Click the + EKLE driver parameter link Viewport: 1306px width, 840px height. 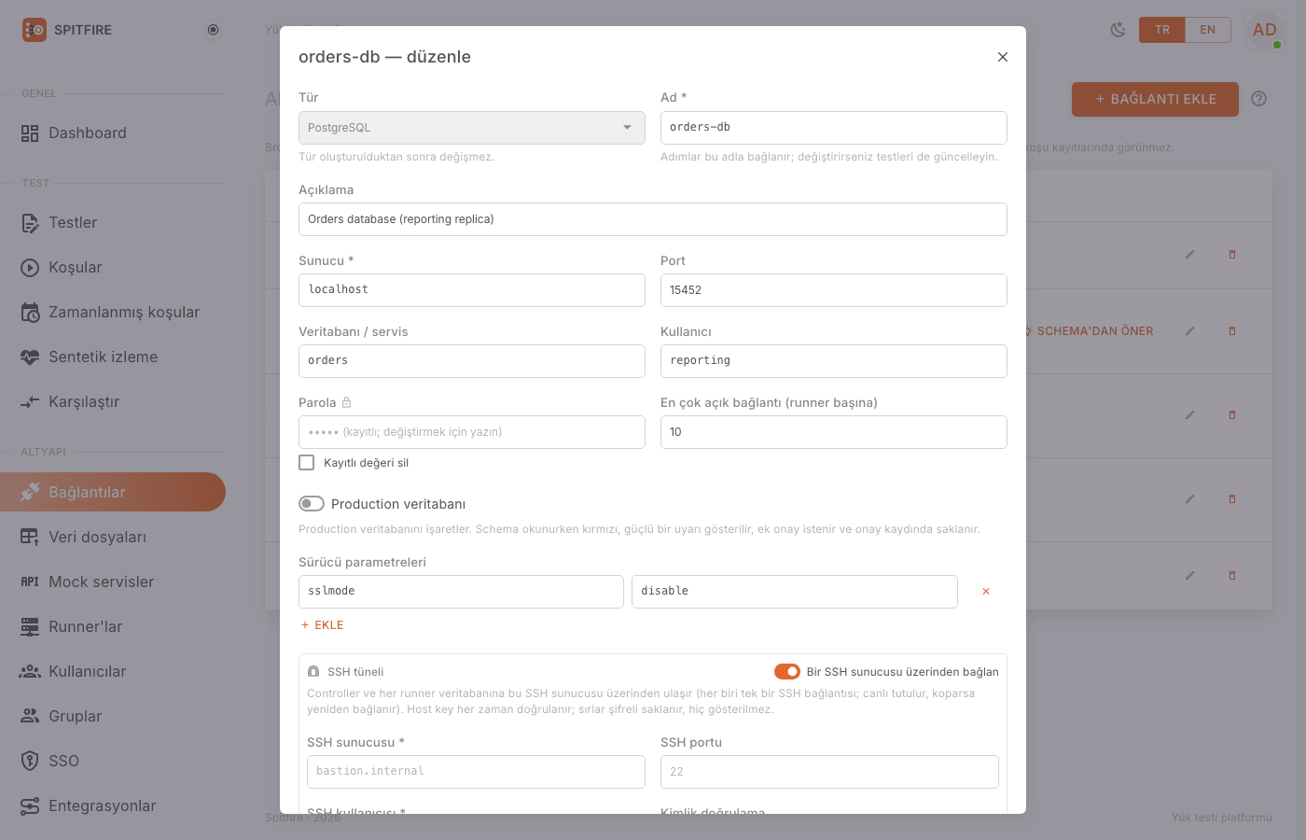323,625
